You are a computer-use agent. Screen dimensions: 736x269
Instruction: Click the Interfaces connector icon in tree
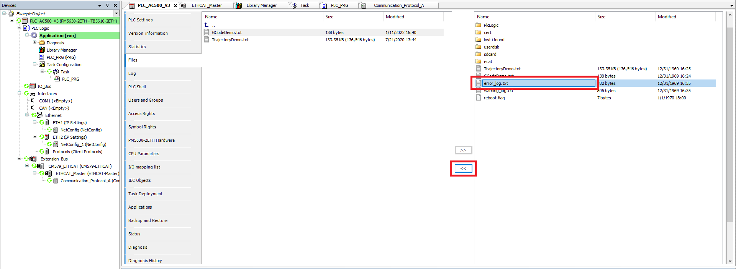[33, 94]
